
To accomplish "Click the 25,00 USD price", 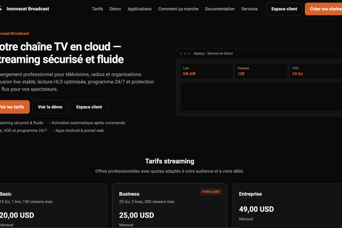I will pos(137,215).
